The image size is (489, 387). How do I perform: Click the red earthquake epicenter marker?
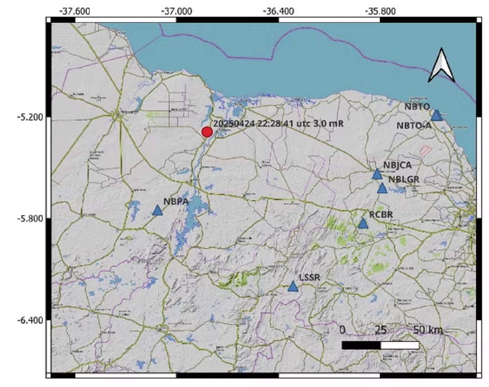coord(207,132)
